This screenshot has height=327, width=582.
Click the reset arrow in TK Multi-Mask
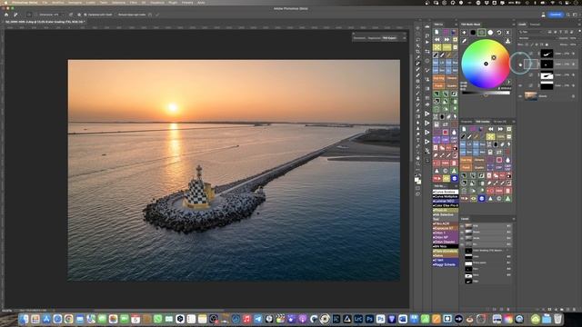[499, 33]
